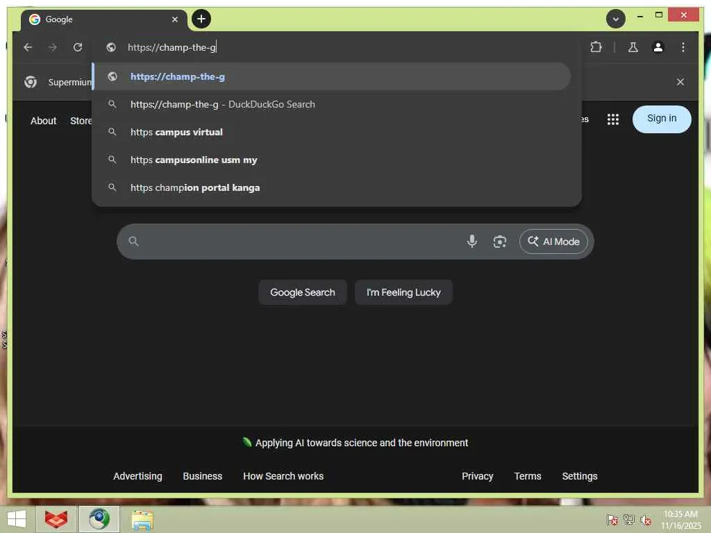This screenshot has width=711, height=533.
Task: Click the volume tray icon
Action: click(x=646, y=519)
